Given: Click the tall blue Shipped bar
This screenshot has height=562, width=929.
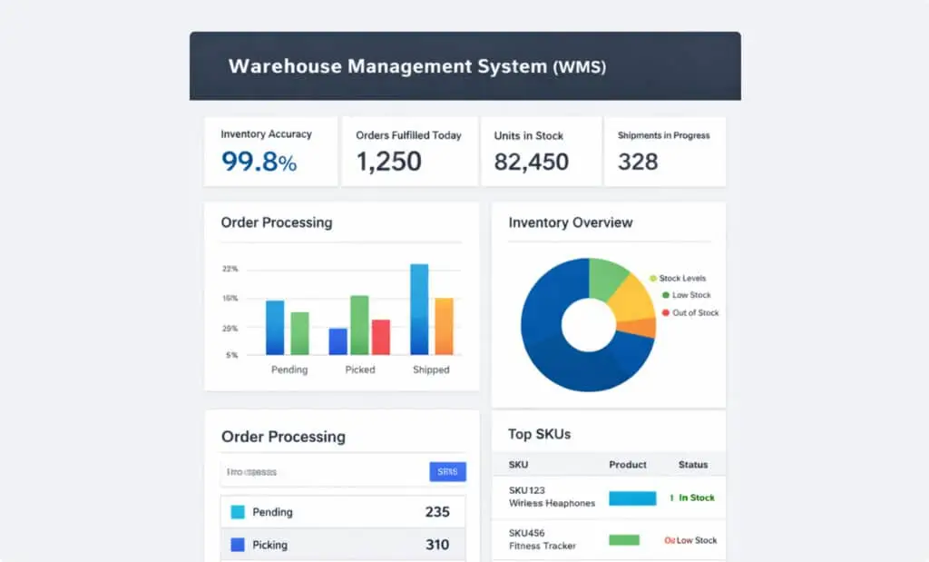Looking at the screenshot, I should (419, 310).
